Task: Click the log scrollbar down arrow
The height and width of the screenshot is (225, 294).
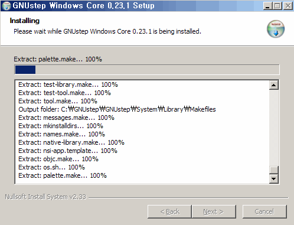Action: [x=274, y=179]
